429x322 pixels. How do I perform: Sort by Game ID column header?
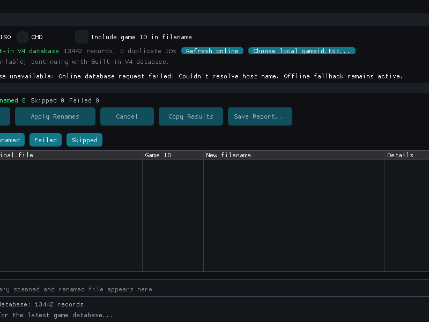[x=173, y=155]
